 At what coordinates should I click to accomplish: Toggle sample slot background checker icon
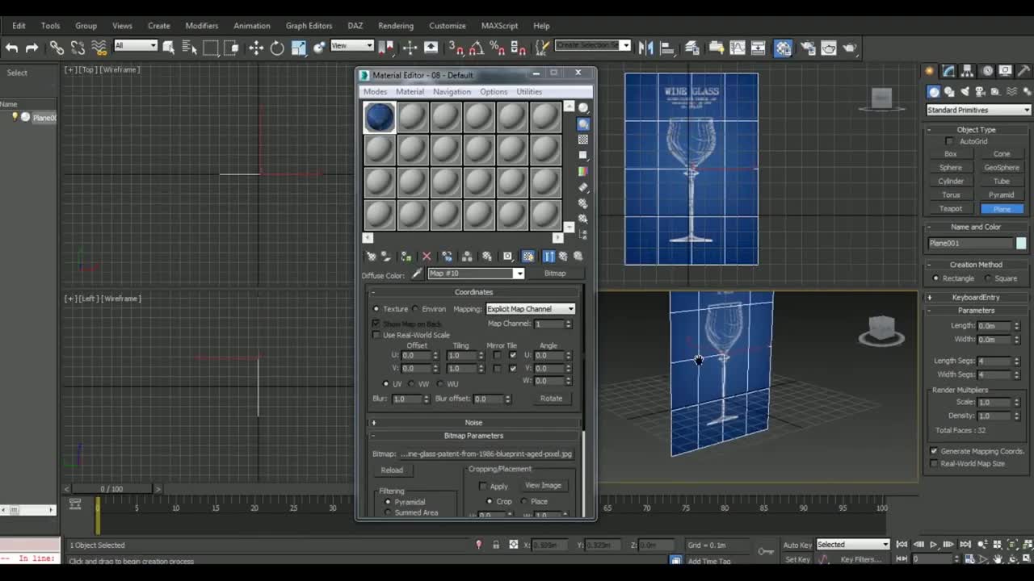click(583, 140)
